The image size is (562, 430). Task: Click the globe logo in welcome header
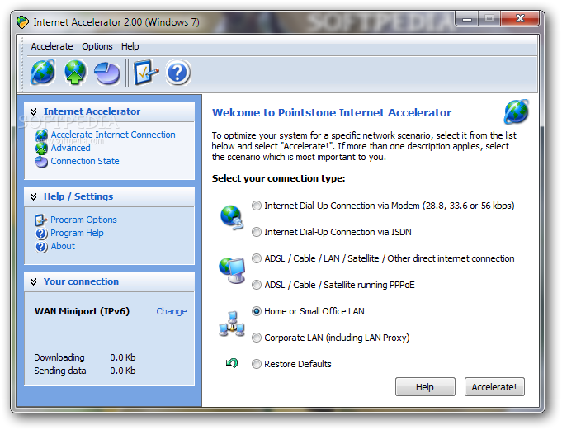click(516, 112)
